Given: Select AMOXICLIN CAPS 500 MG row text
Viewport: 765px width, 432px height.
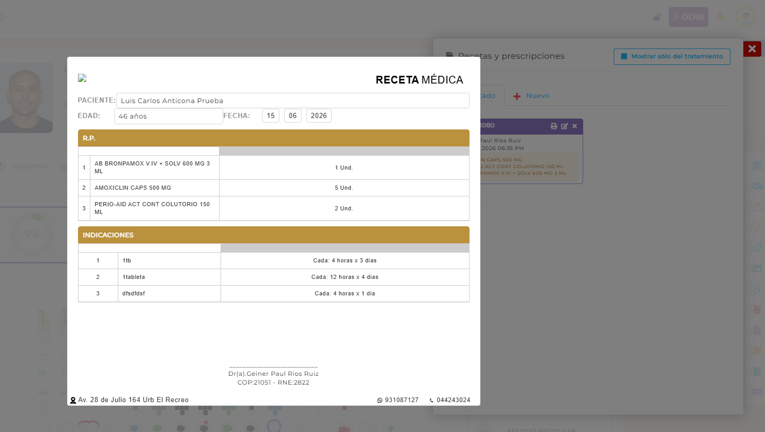Looking at the screenshot, I should tap(133, 188).
